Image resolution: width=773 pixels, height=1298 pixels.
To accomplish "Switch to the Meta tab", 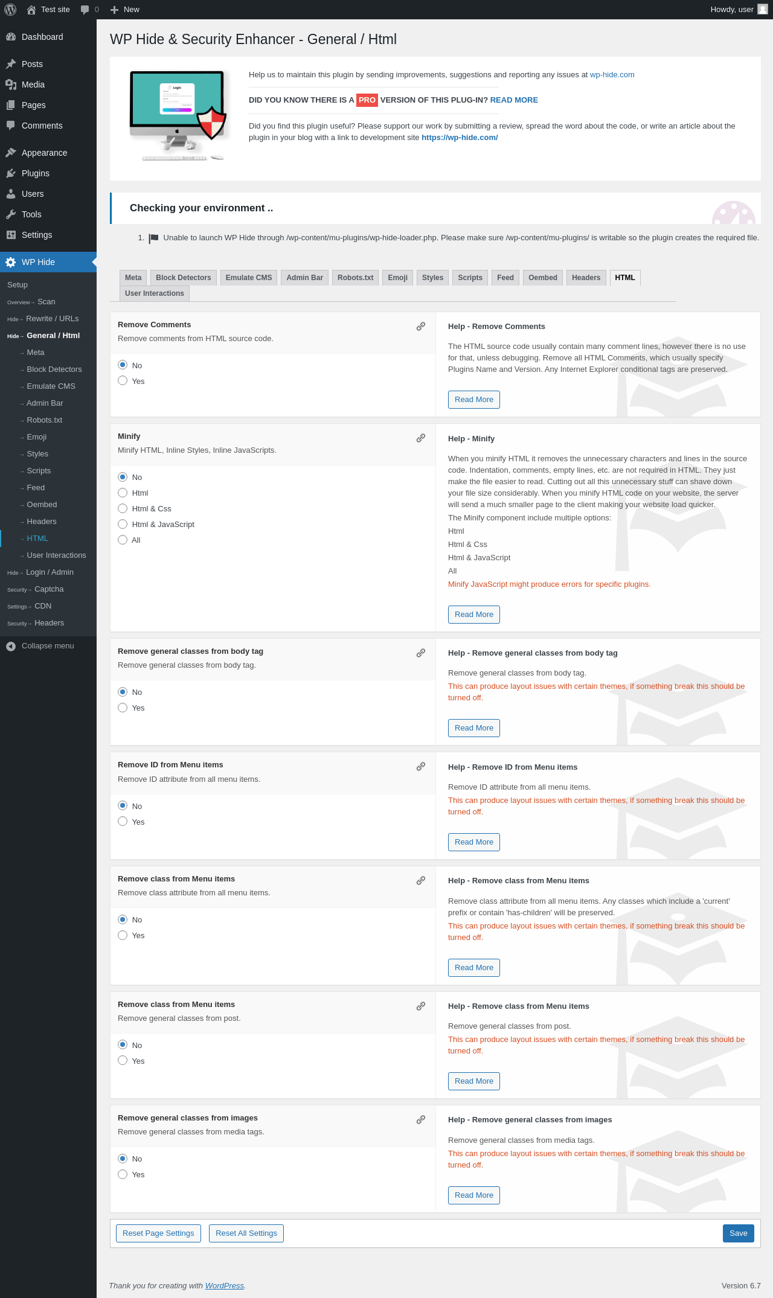I will pyautogui.click(x=133, y=278).
